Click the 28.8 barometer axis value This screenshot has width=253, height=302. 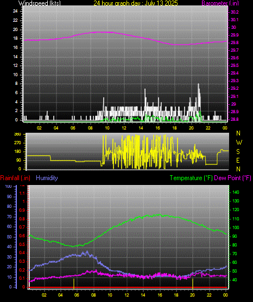pos(235,119)
